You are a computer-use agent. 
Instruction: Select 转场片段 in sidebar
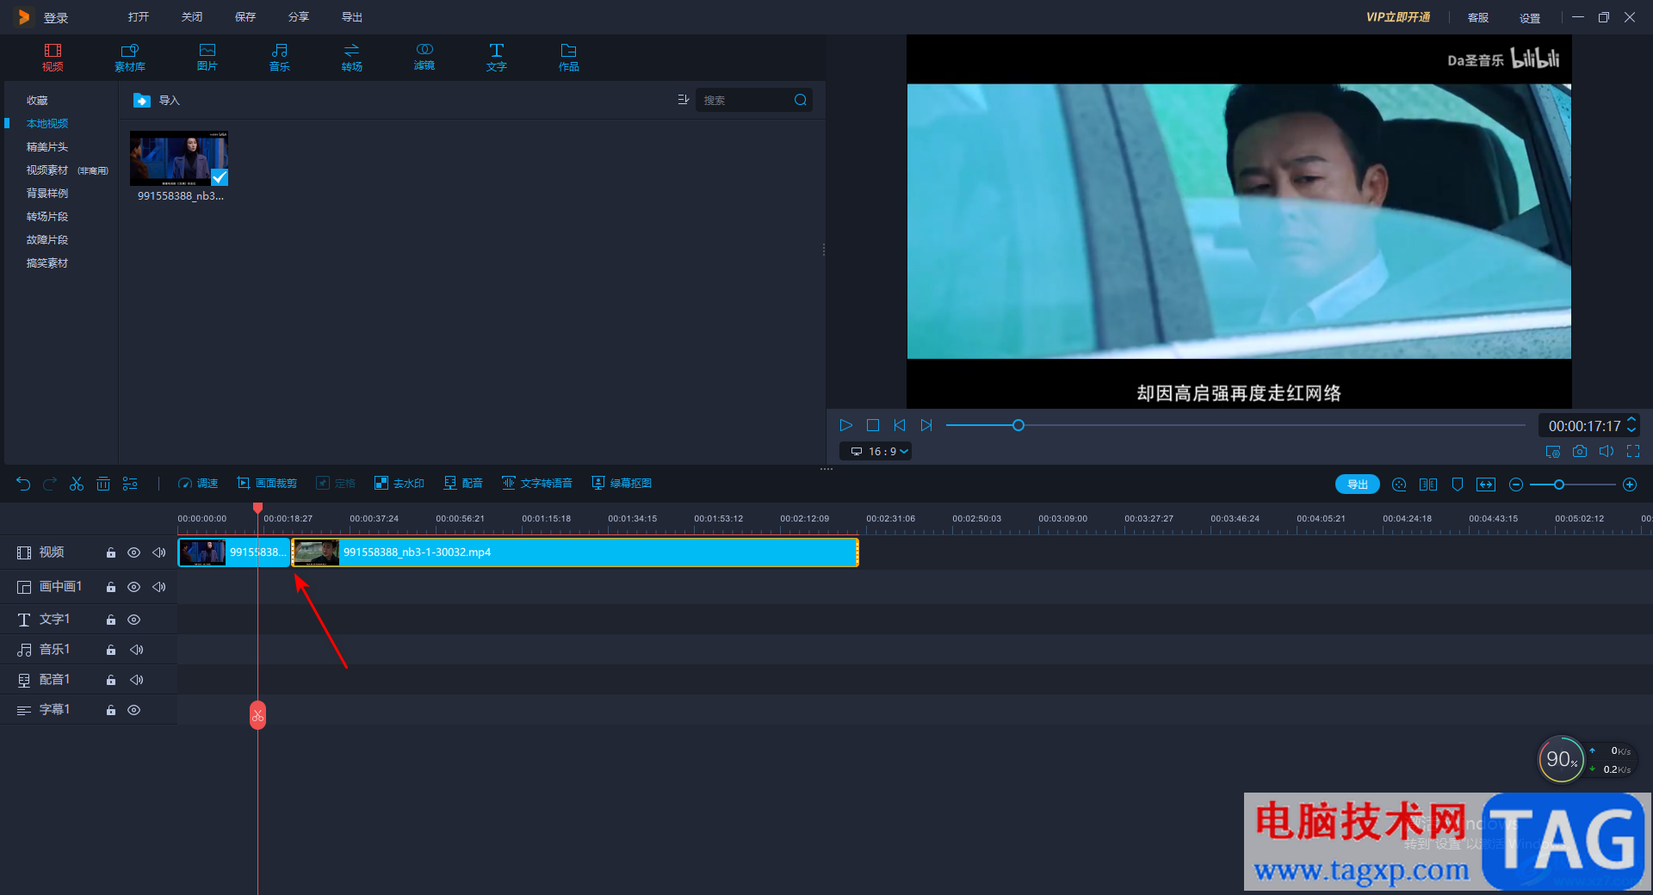tap(47, 217)
